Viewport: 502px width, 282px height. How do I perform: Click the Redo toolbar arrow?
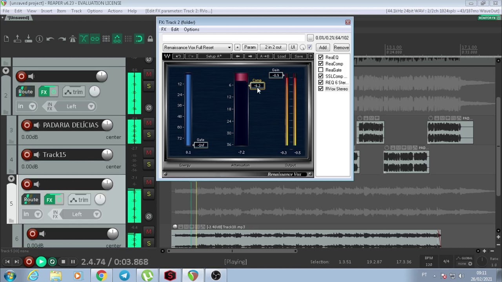tap(62, 39)
